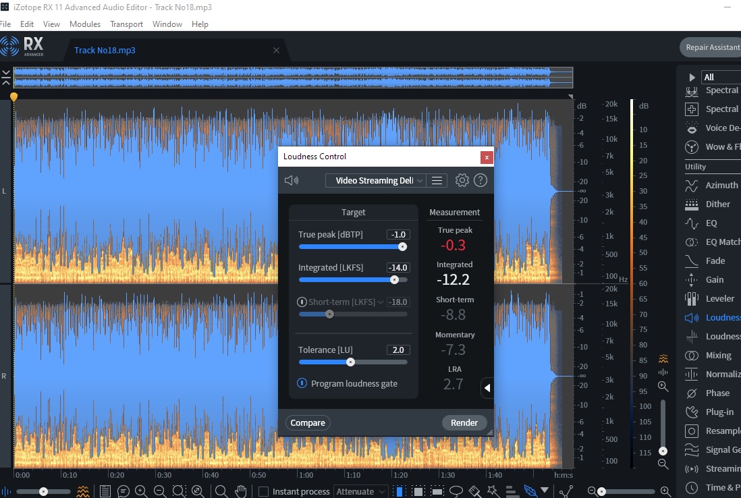
Task: Open the Edit menu
Action: [27, 24]
